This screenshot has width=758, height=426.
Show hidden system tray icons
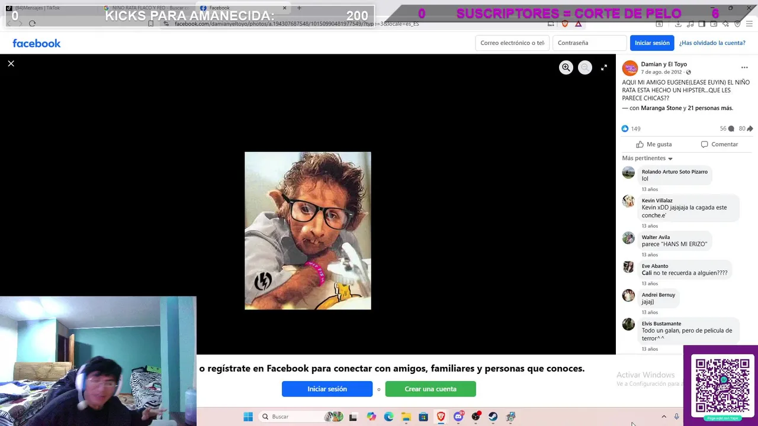(x=664, y=417)
